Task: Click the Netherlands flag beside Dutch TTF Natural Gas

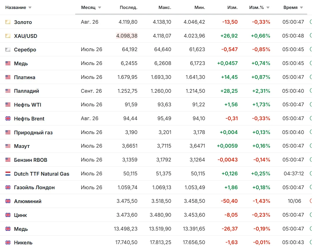Action: (8, 174)
